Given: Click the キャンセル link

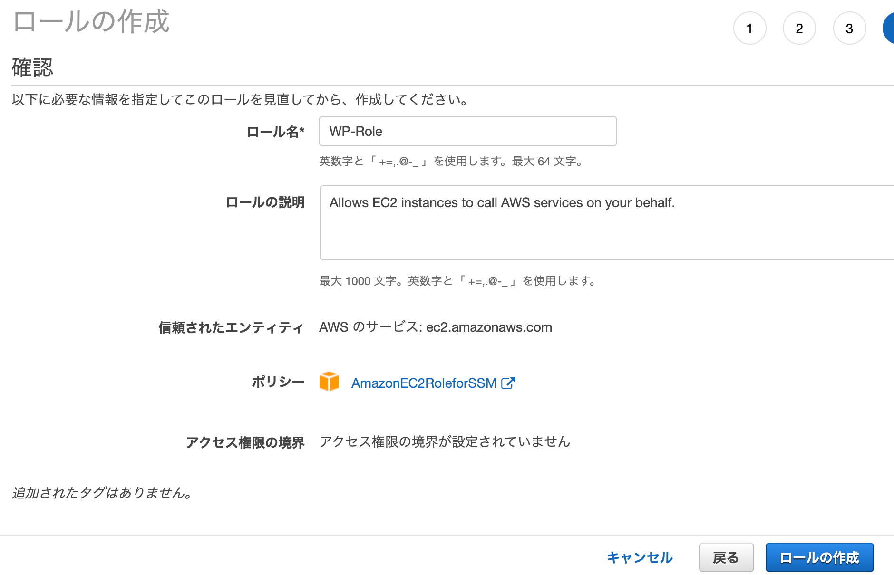Looking at the screenshot, I should pyautogui.click(x=640, y=557).
